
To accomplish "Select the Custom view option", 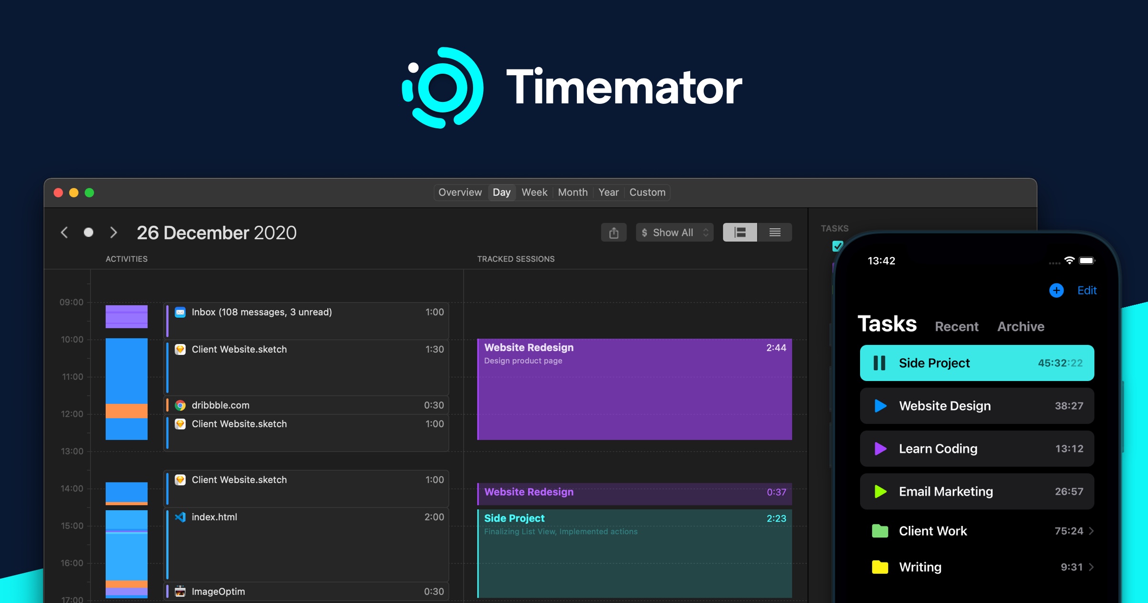I will tap(647, 191).
